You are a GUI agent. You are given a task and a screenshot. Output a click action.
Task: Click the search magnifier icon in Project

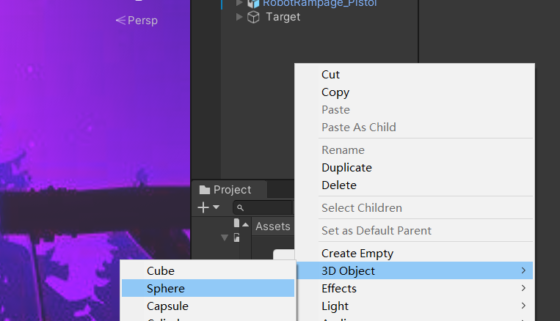pyautogui.click(x=240, y=208)
